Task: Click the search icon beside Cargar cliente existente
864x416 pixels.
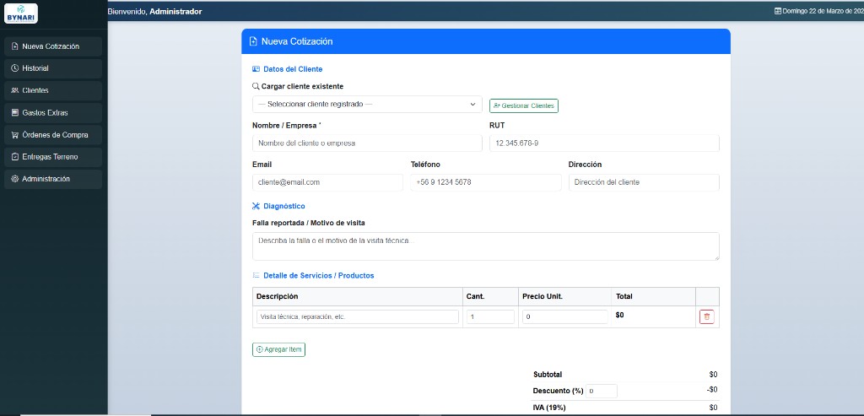Action: tap(256, 86)
